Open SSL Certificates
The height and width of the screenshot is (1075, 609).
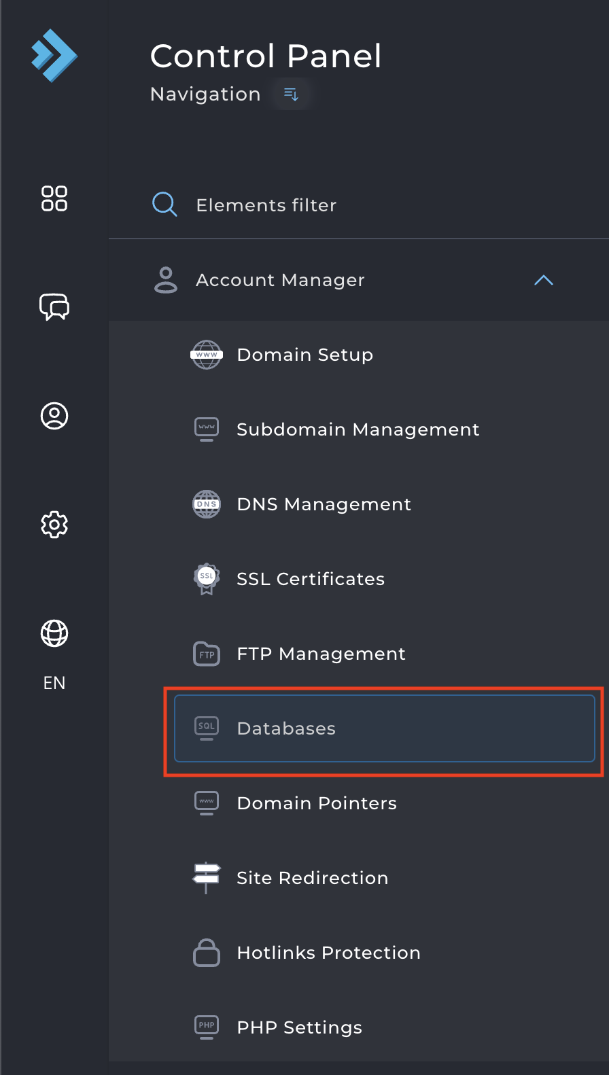coord(385,579)
